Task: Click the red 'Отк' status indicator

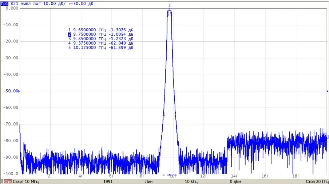Action: coord(8,181)
